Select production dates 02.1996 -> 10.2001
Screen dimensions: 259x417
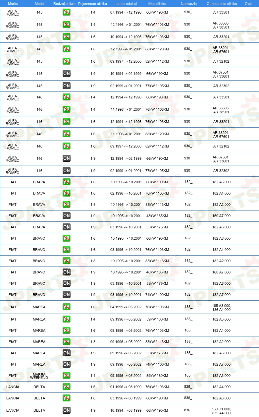[x=126, y=193]
